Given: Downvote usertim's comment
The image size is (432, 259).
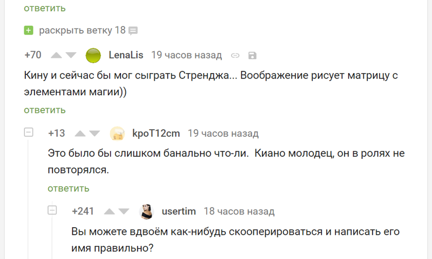Looking at the screenshot, I should pyautogui.click(x=124, y=211).
